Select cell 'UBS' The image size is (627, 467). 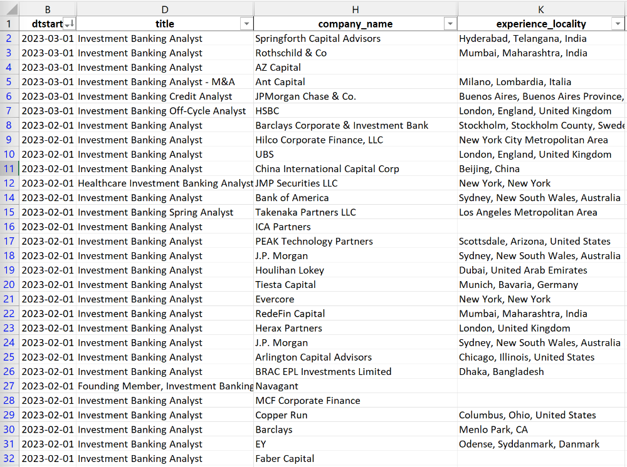click(355, 155)
